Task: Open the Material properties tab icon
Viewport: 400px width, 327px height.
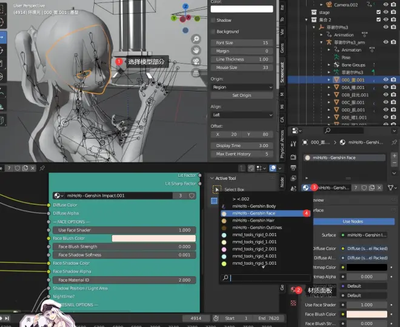Action: pyautogui.click(x=293, y=289)
